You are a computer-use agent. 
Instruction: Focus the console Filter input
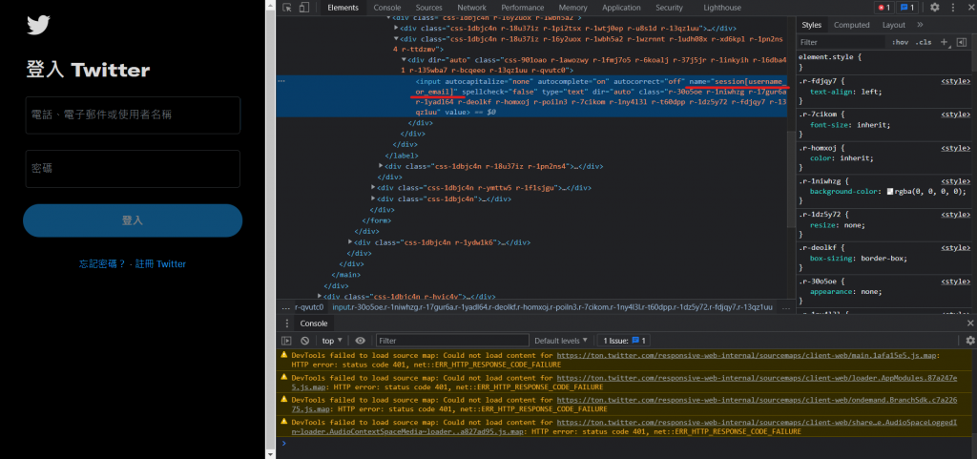[x=452, y=341]
